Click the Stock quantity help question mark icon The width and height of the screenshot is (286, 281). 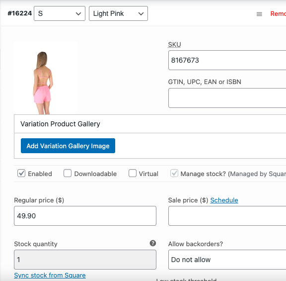click(x=152, y=243)
